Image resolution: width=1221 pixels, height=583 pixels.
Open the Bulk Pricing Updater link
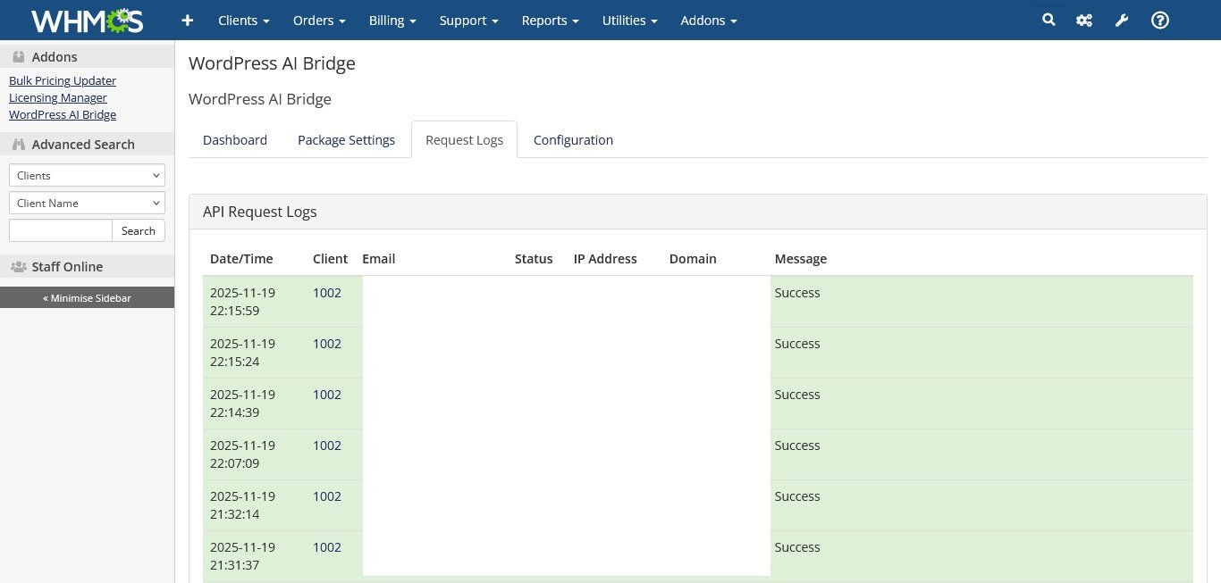(x=63, y=80)
